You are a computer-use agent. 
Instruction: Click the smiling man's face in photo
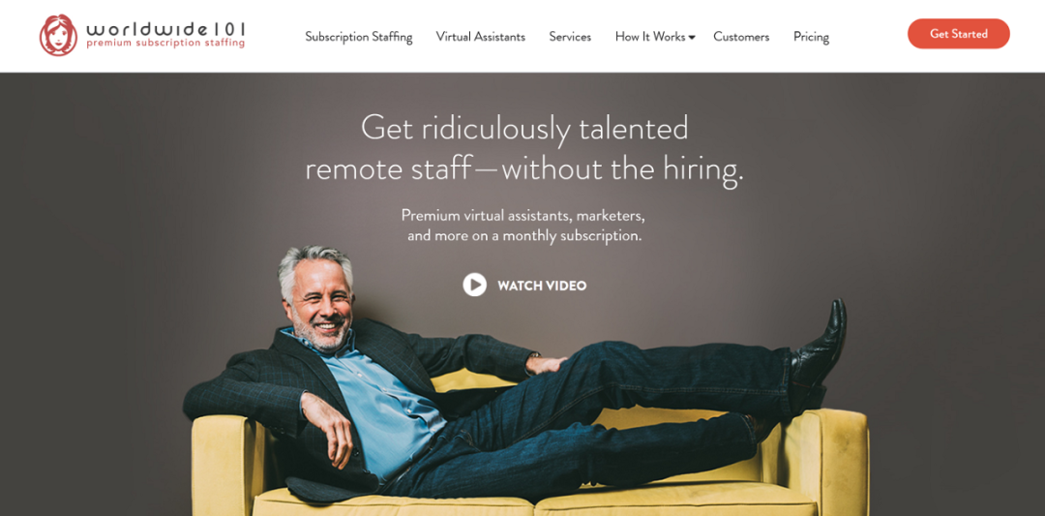321,307
